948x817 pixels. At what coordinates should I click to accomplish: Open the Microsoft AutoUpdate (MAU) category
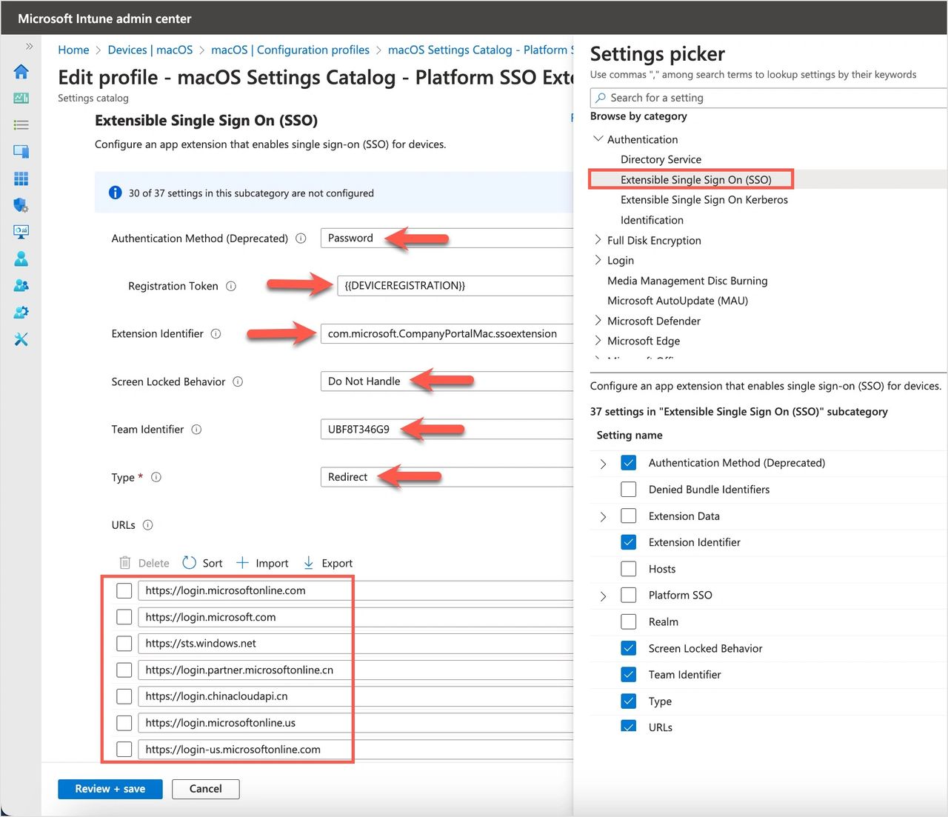(677, 301)
